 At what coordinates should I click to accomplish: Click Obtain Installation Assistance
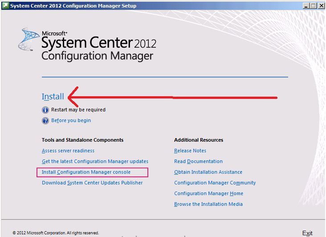click(208, 172)
